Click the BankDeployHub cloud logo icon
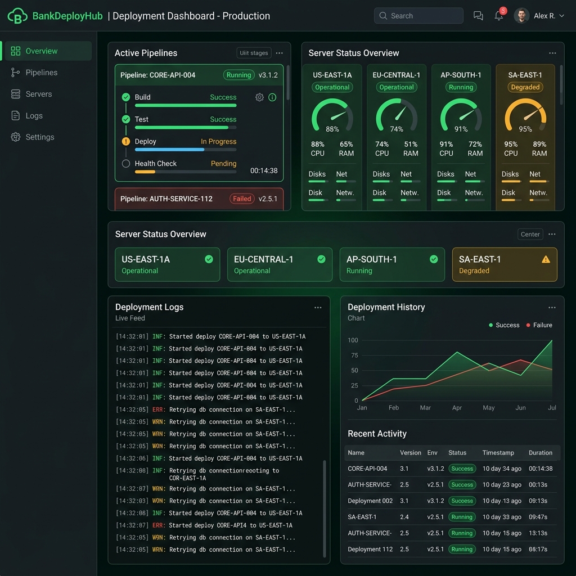The image size is (576, 576). coord(17,16)
